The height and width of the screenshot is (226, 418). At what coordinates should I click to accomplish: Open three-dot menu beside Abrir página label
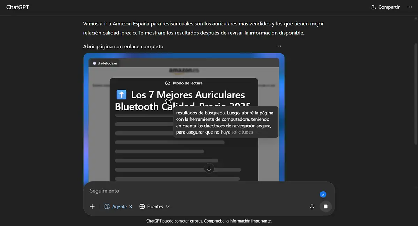point(278,46)
